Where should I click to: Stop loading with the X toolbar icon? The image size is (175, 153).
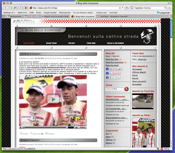tap(20, 8)
